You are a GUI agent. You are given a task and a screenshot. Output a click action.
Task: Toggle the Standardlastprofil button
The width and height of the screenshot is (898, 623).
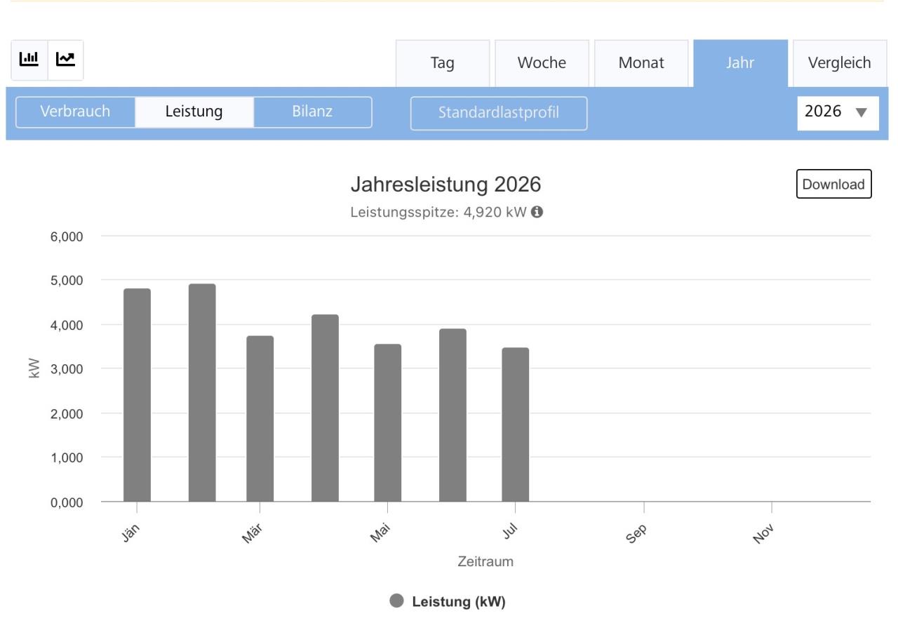coord(499,113)
